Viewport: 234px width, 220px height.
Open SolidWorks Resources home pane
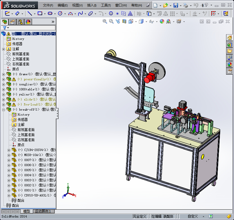coord(229,38)
